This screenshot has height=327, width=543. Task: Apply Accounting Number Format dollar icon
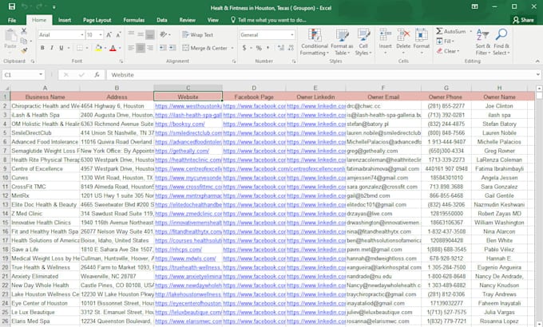[x=244, y=48]
